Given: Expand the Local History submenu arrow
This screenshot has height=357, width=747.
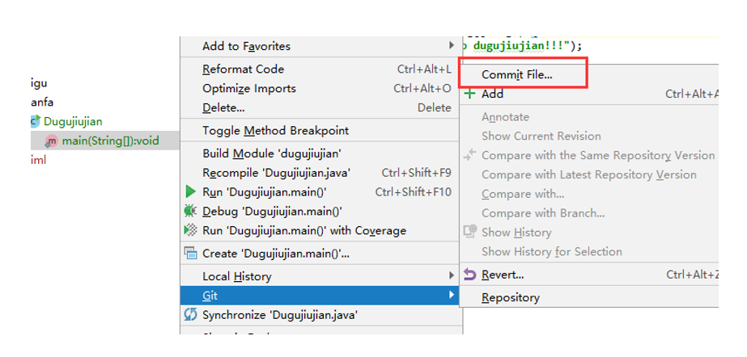Looking at the screenshot, I should point(451,276).
